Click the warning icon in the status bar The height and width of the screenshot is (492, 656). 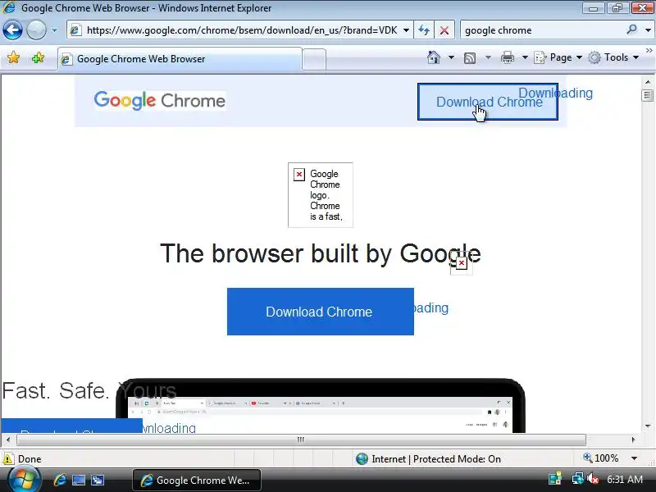8,459
